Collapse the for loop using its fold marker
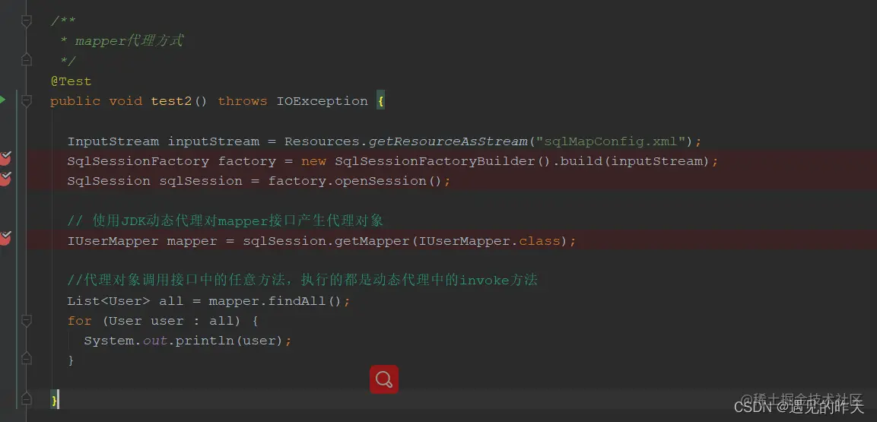This screenshot has height=422, width=877. point(27,321)
